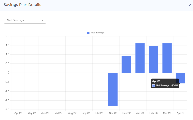The image size is (193, 120).
Task: Click the Apr-23 tooltip heading
Action: click(x=156, y=81)
